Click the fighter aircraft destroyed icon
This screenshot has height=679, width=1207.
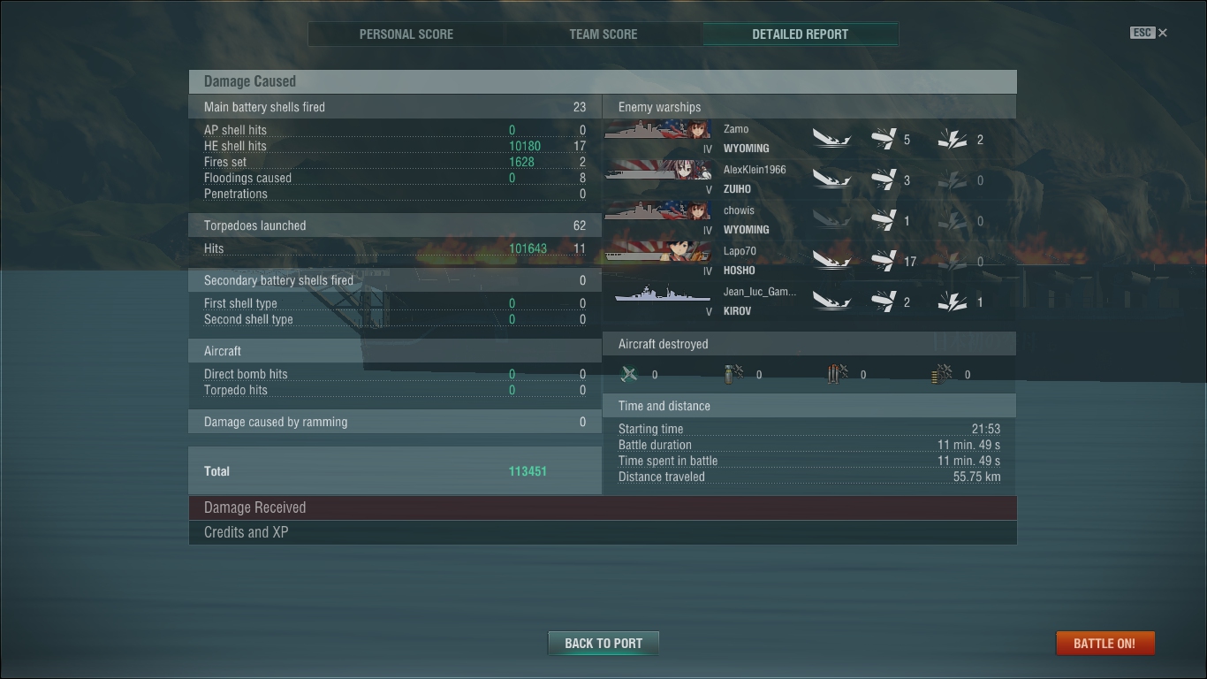pos(629,374)
